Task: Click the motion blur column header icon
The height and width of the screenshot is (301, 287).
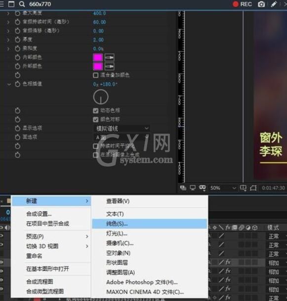Action: (242, 228)
